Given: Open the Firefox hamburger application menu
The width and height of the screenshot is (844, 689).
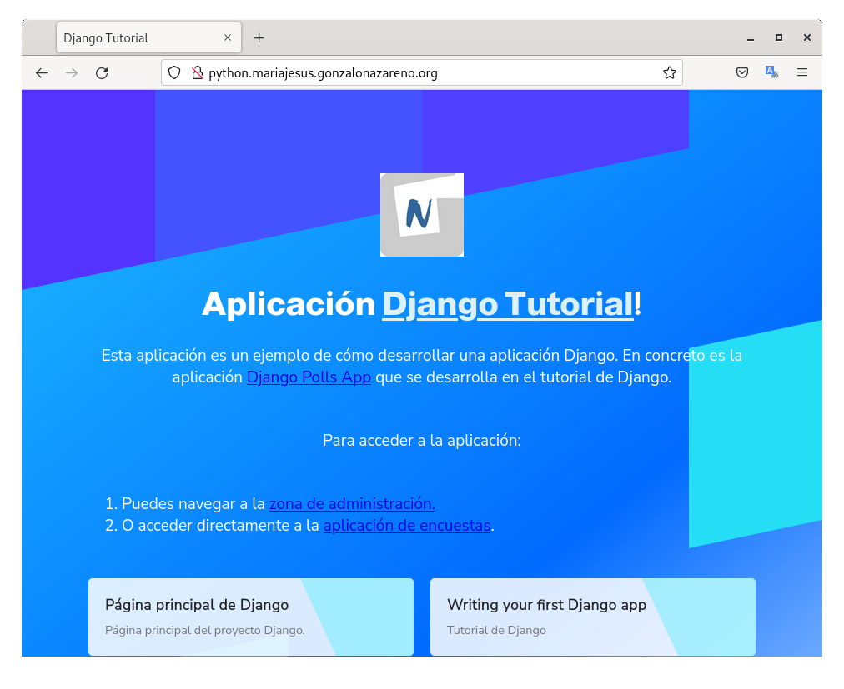Looking at the screenshot, I should click(x=802, y=73).
